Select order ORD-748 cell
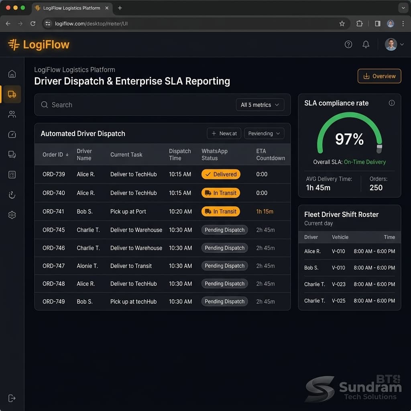 [x=53, y=284]
